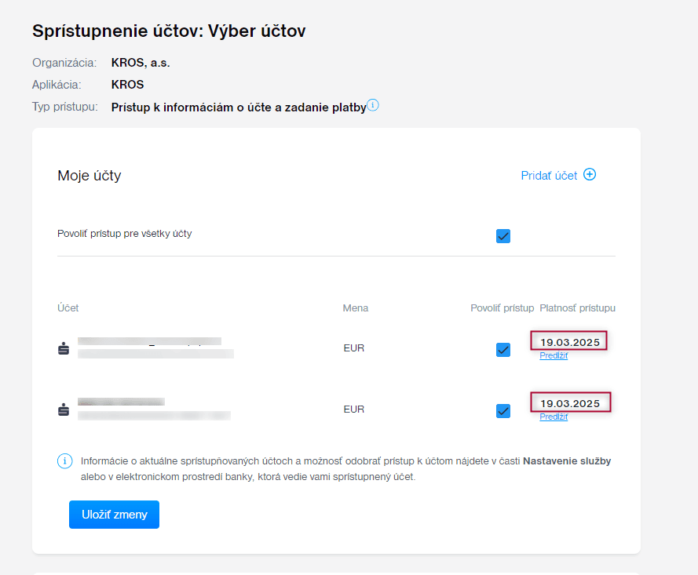Click the 'Moje účty' section heading

tap(90, 176)
